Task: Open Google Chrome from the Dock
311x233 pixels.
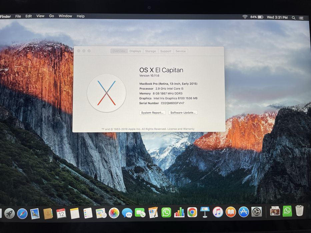Action: coord(192,212)
